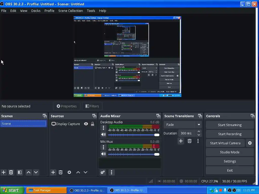
Task: Adjust Mic/Aux volume slider
Action: click(x=134, y=154)
